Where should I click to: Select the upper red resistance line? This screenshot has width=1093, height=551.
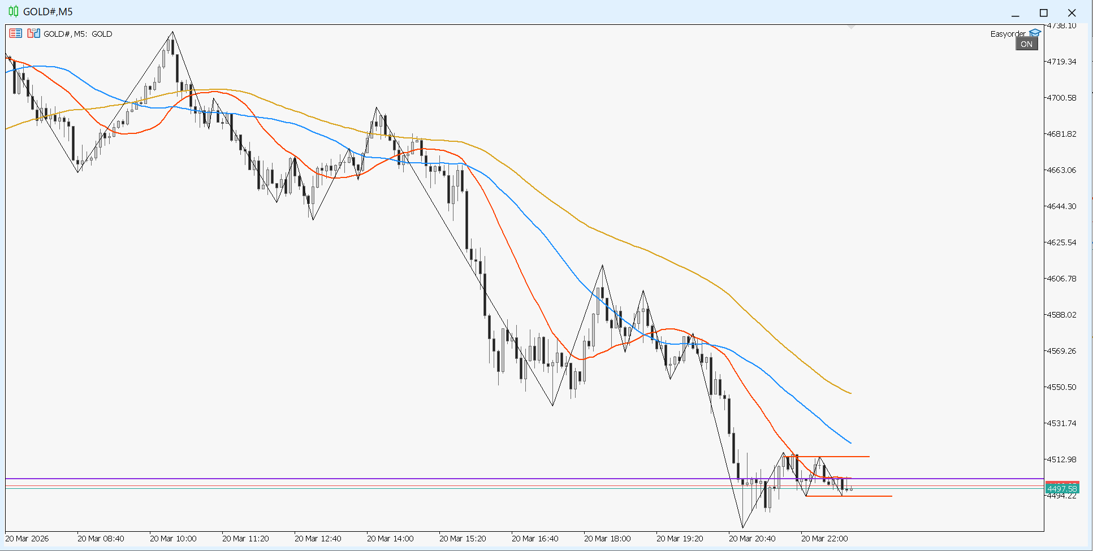pyautogui.click(x=827, y=456)
